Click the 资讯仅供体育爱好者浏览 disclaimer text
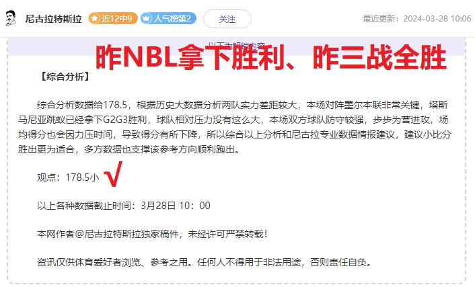 (x=205, y=262)
